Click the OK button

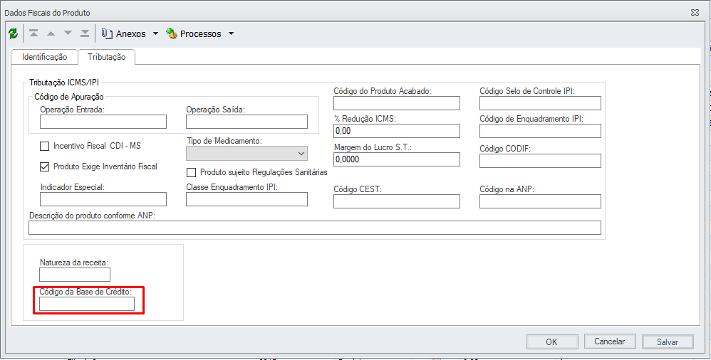point(552,342)
